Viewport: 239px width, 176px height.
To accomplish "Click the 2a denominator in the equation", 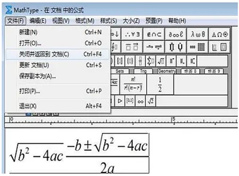I will [x=107, y=168].
